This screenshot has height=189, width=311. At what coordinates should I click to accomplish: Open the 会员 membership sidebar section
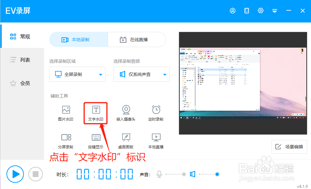click(x=22, y=83)
